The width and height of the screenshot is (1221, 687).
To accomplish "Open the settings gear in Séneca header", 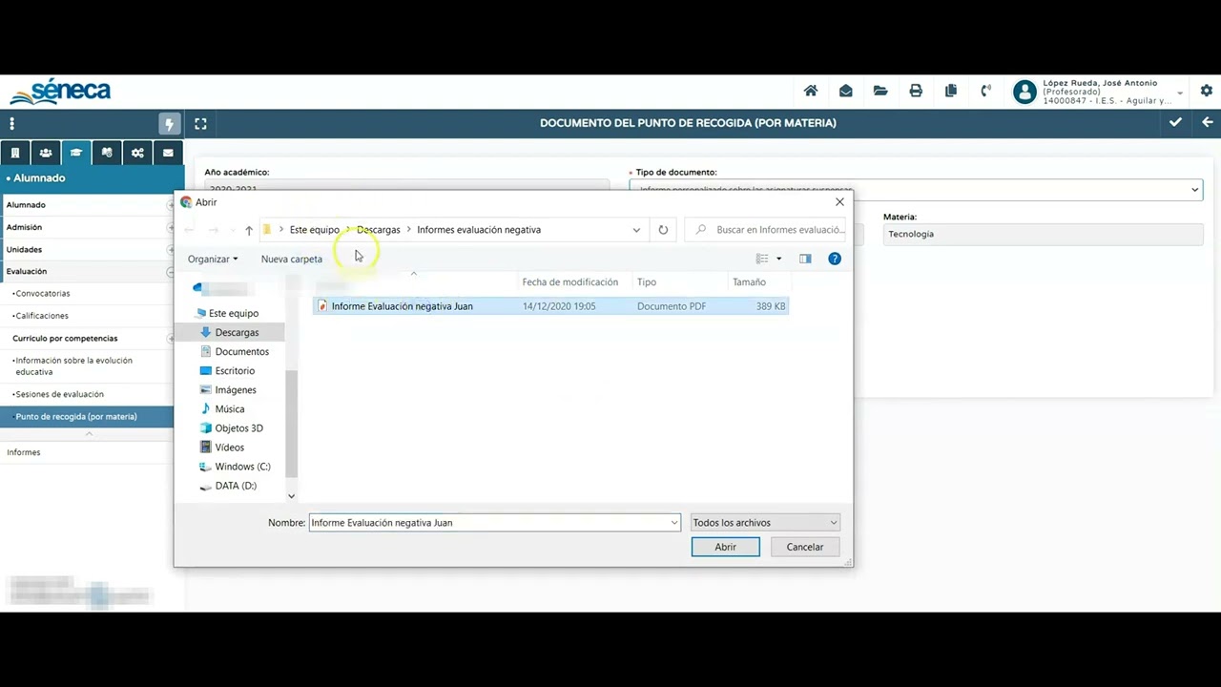I will [x=1207, y=91].
